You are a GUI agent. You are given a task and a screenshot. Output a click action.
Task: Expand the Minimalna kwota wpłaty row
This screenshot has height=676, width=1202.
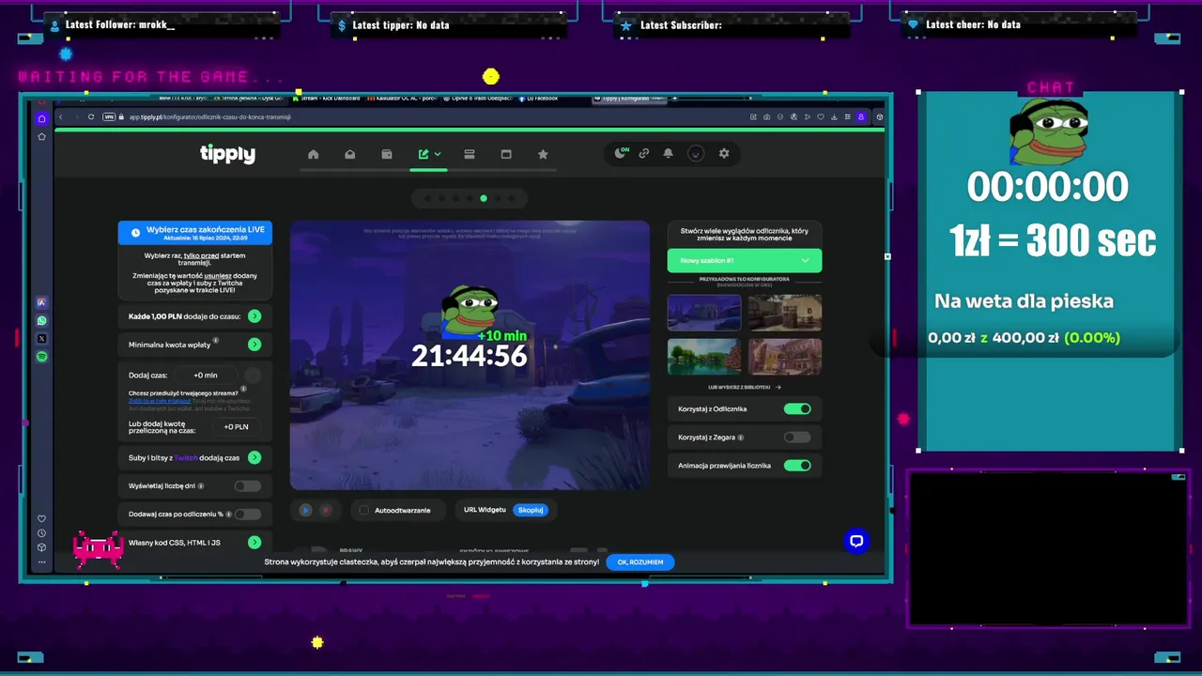click(195, 345)
